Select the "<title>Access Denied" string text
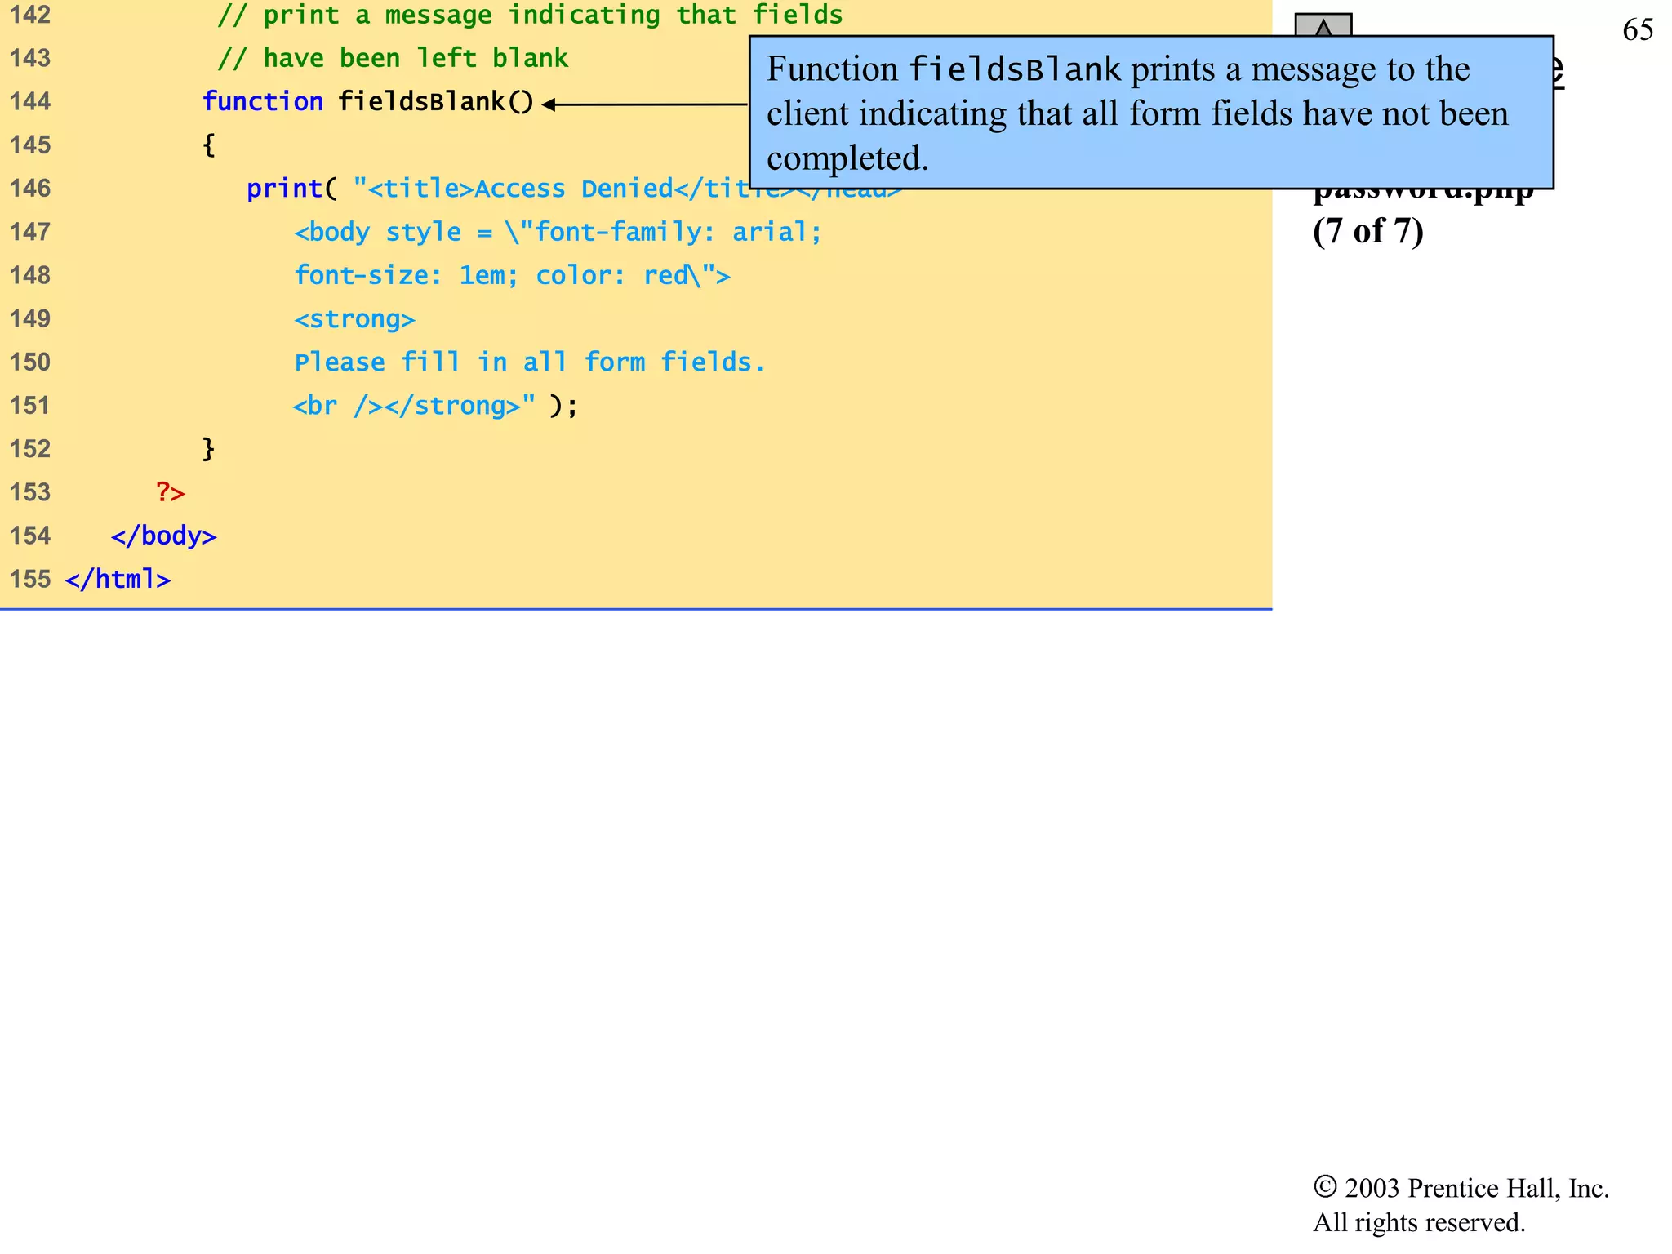Image resolution: width=1672 pixels, height=1254 pixels. (x=520, y=189)
